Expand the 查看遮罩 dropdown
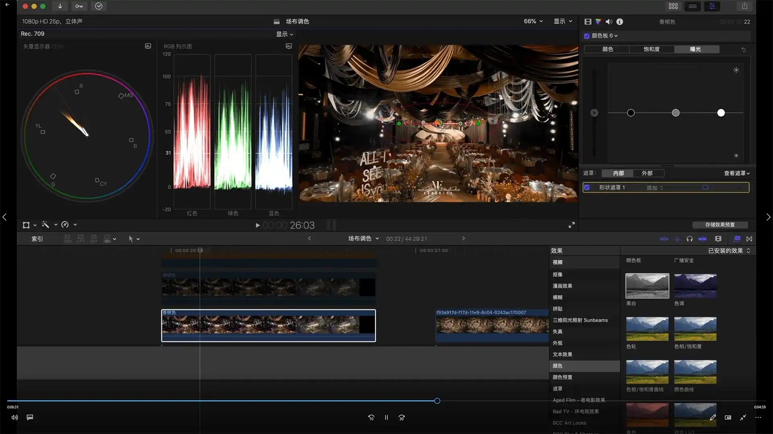This screenshot has height=434, width=773. 736,173
